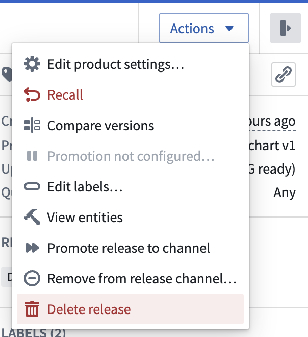The height and width of the screenshot is (337, 308).
Task: Click the 'ours ago' timestamp text
Action: click(x=272, y=122)
